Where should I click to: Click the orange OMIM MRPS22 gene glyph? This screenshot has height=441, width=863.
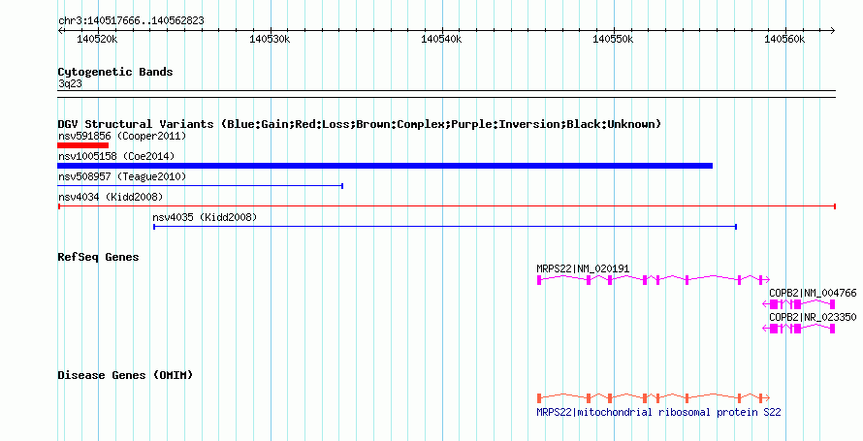point(654,398)
